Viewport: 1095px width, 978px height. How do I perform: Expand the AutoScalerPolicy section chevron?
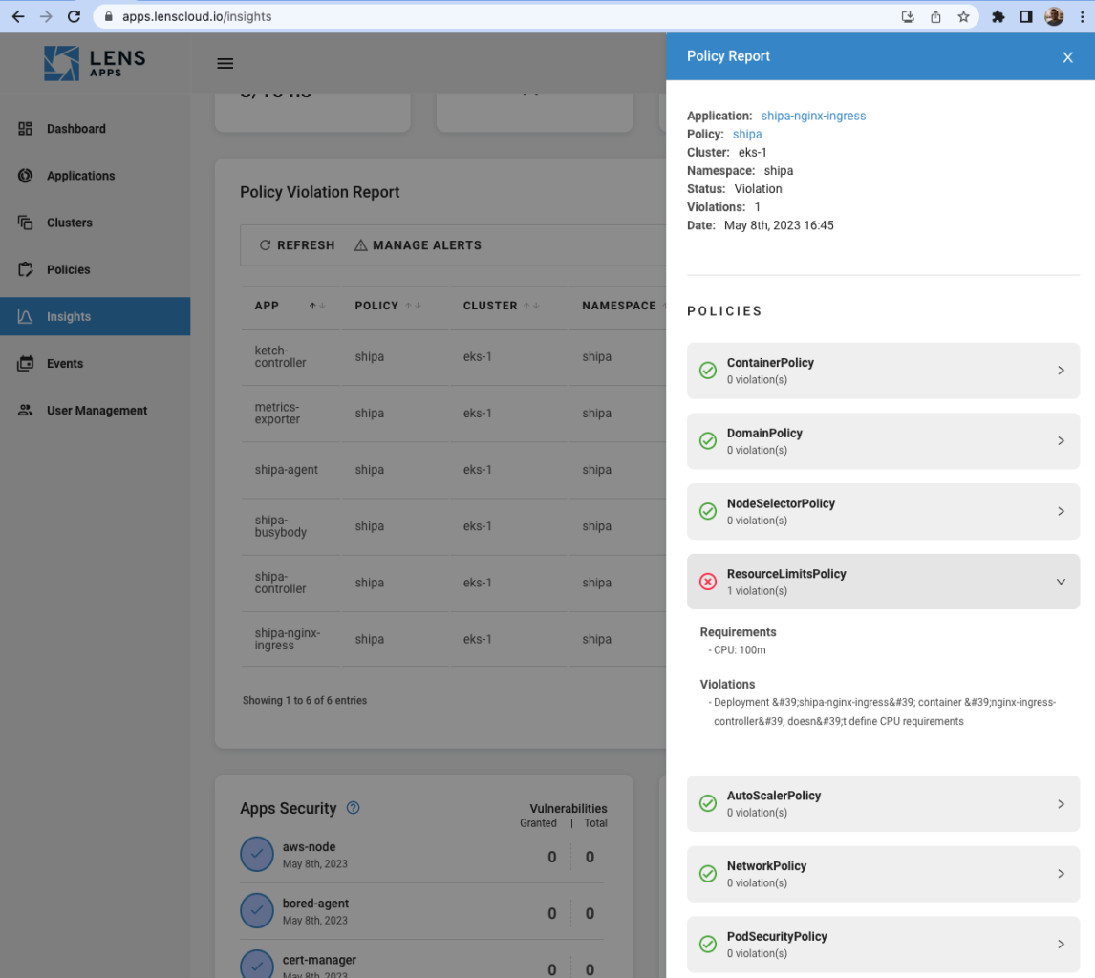tap(1060, 804)
